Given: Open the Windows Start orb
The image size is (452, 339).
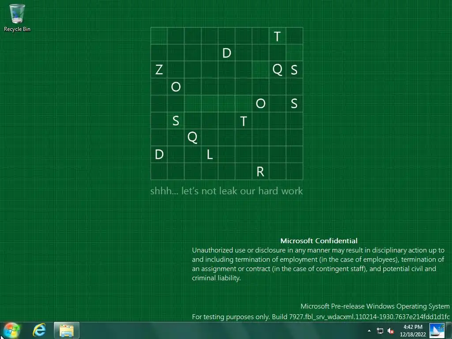Looking at the screenshot, I should (11, 331).
